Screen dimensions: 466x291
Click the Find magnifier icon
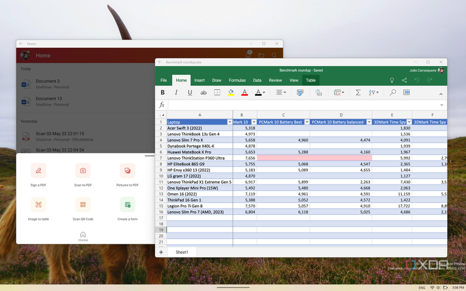click(393, 92)
